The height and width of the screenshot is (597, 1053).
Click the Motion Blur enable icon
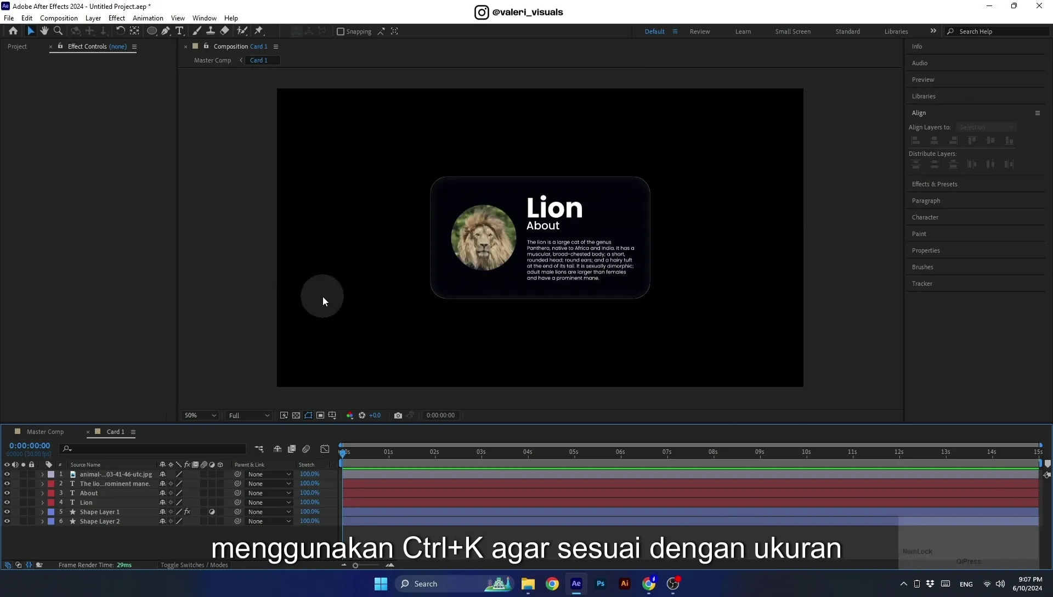[x=306, y=449]
